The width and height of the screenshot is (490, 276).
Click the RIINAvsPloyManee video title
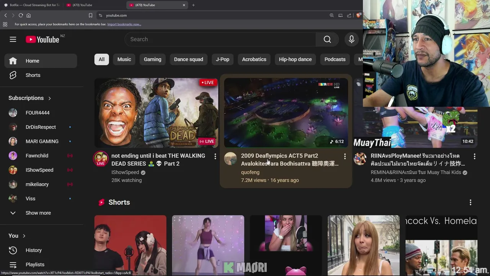click(418, 159)
